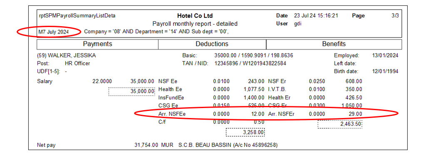Screen dimensions: 438x155
Task: Click the Employed date 13/01/2024
Action: [x=386, y=56]
